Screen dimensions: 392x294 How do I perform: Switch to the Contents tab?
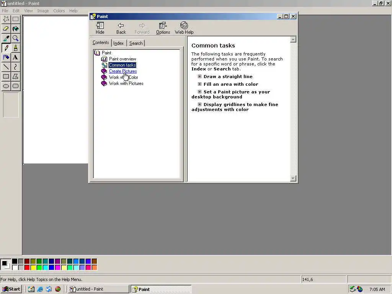point(101,42)
